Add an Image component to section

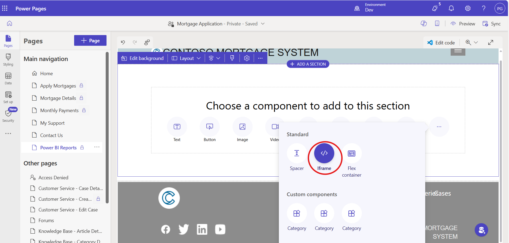click(x=242, y=127)
